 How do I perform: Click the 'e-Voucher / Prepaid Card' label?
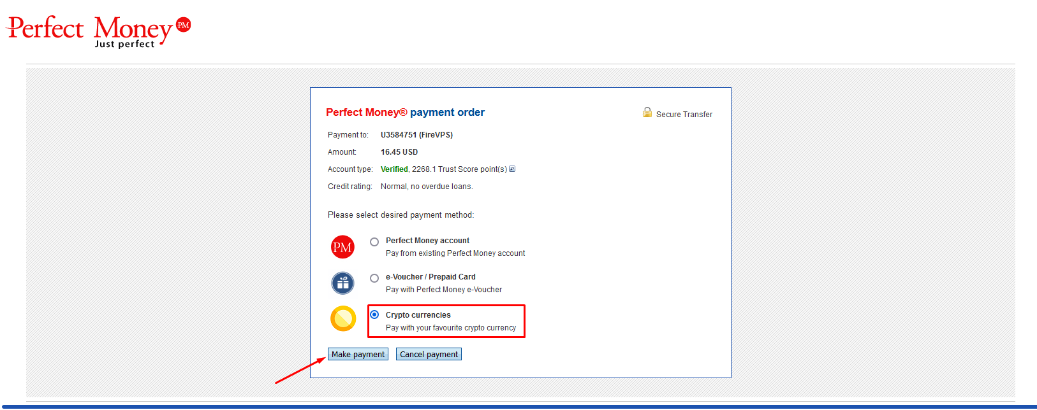[x=430, y=277]
